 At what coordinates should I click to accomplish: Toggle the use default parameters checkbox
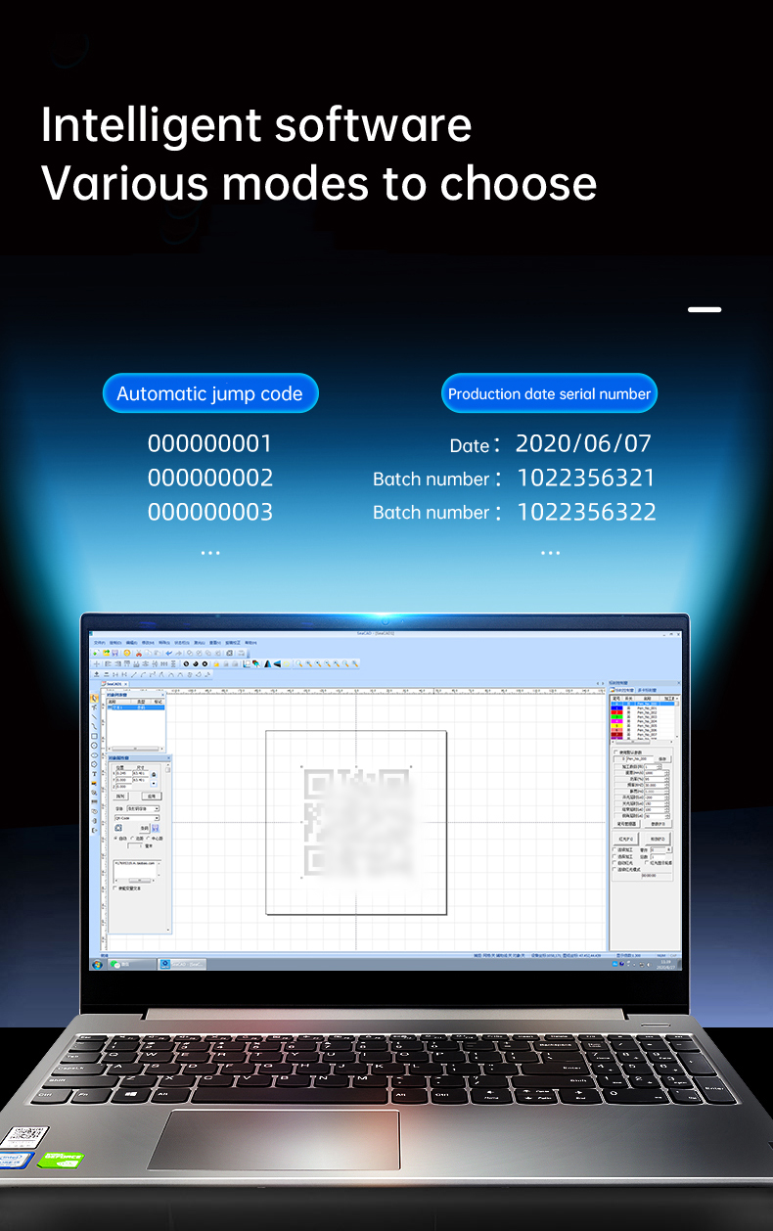[615, 752]
